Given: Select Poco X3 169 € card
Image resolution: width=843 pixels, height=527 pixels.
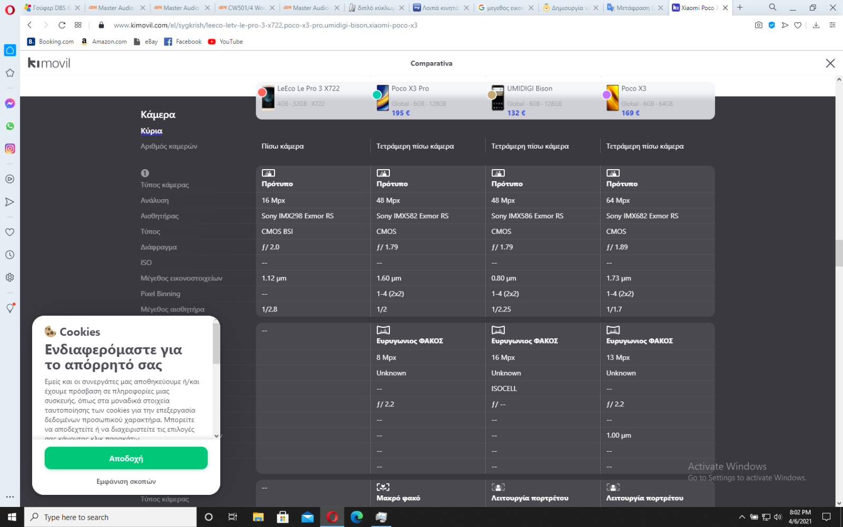Looking at the screenshot, I should pos(658,100).
